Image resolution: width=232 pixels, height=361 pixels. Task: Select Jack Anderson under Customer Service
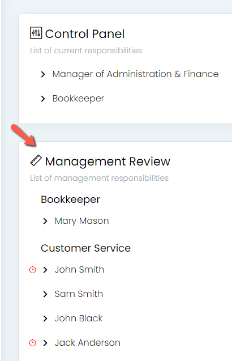click(x=87, y=343)
